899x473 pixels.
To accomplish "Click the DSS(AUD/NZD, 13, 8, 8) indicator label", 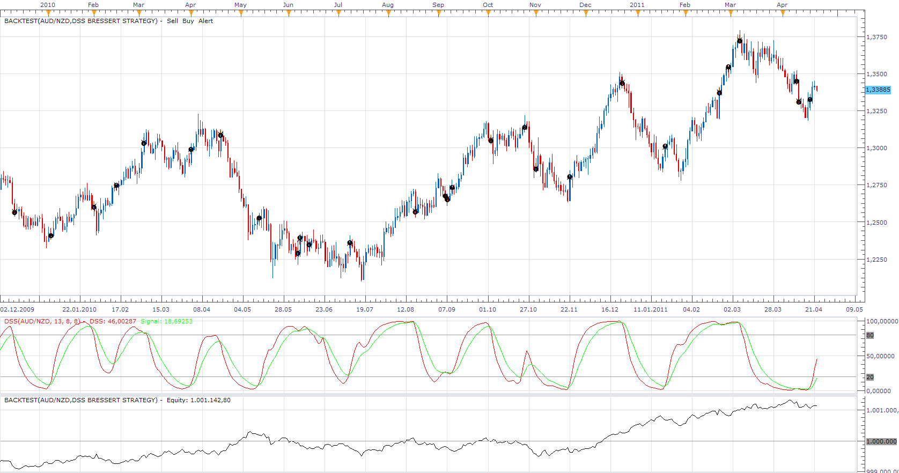I will [x=42, y=321].
